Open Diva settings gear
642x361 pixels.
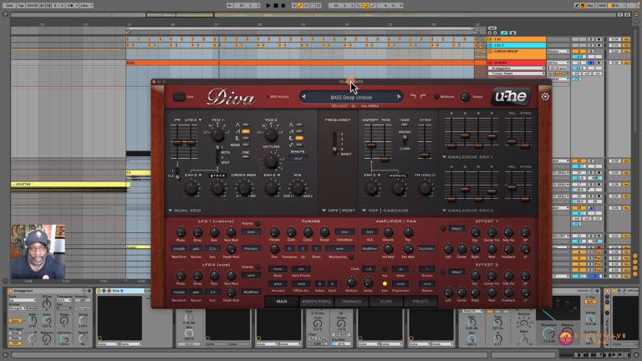[x=545, y=97]
